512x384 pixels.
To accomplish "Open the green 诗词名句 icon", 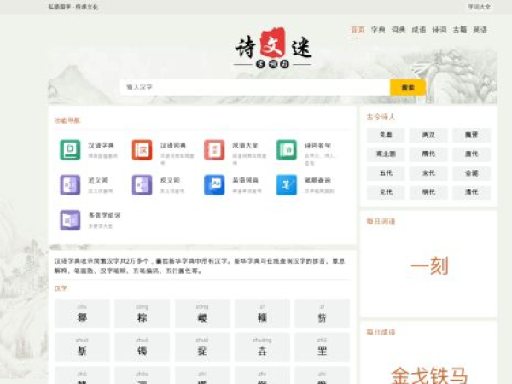I will click(x=287, y=150).
